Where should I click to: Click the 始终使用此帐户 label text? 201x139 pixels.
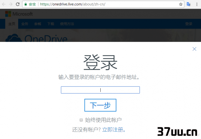point(103,120)
